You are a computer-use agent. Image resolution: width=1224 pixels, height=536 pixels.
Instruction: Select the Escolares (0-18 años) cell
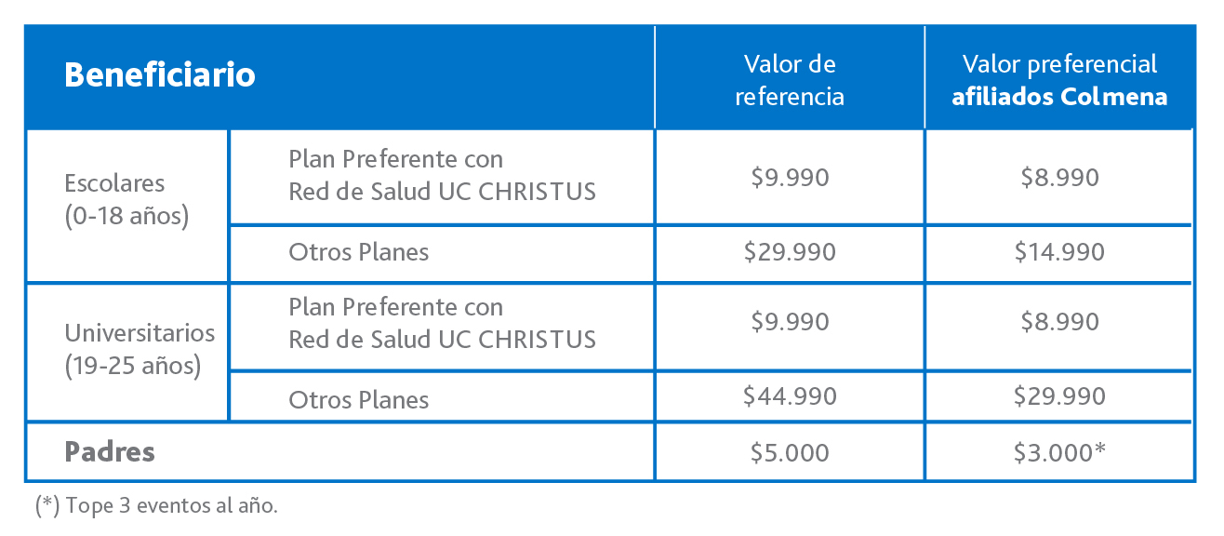point(127,200)
